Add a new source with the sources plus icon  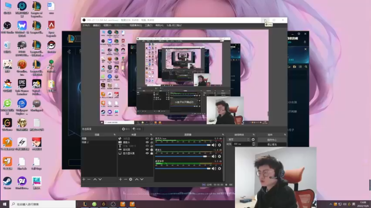pos(121,179)
